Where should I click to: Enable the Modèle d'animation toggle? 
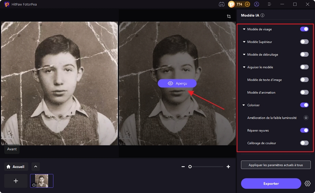[304, 92]
